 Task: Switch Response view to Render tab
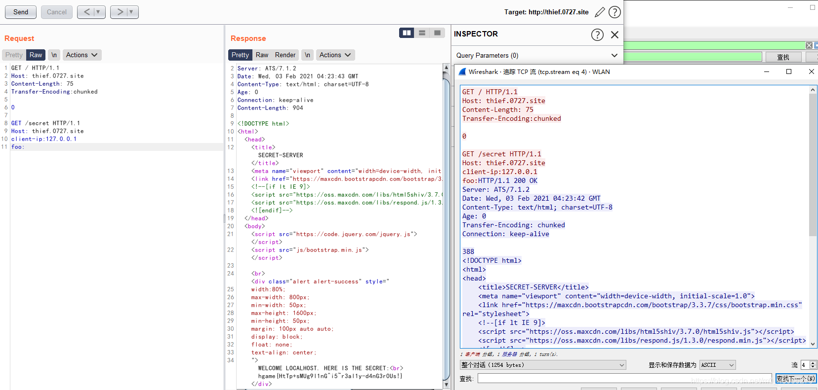285,55
